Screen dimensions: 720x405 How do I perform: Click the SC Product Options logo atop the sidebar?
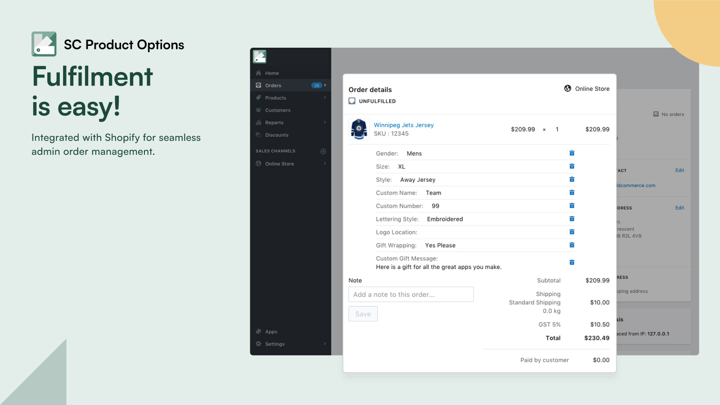pyautogui.click(x=259, y=57)
